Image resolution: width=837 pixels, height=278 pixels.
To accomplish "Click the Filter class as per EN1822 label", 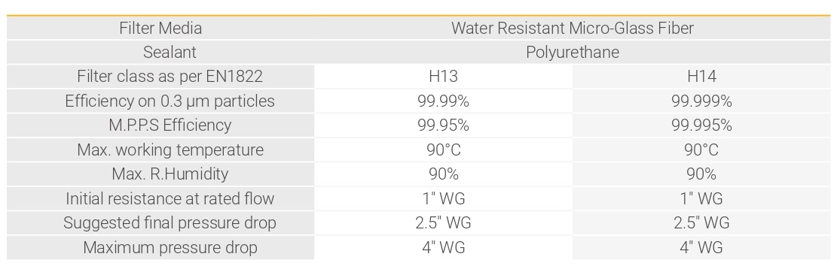I will 170,77.
